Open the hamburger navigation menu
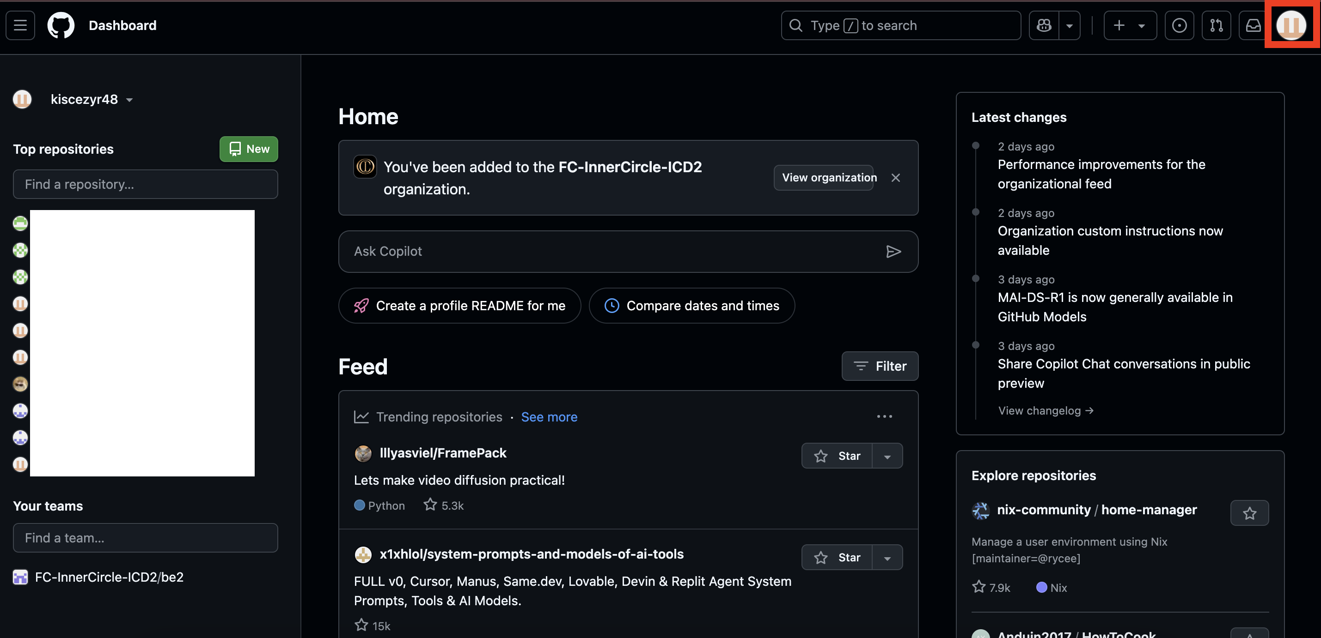The width and height of the screenshot is (1321, 638). click(20, 25)
